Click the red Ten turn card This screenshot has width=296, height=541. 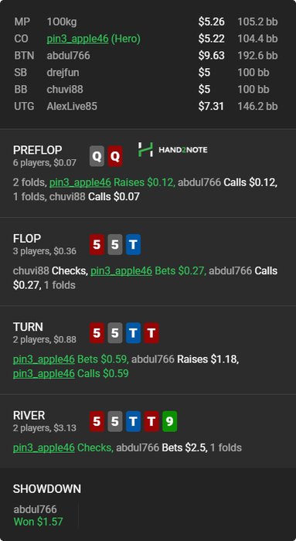coord(151,333)
